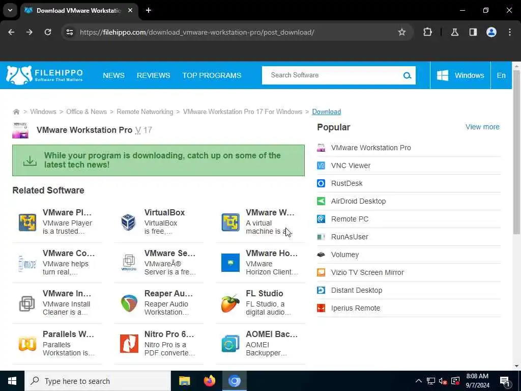This screenshot has height=391, width=521.
Task: Open the NEWS menu item
Action: click(113, 75)
